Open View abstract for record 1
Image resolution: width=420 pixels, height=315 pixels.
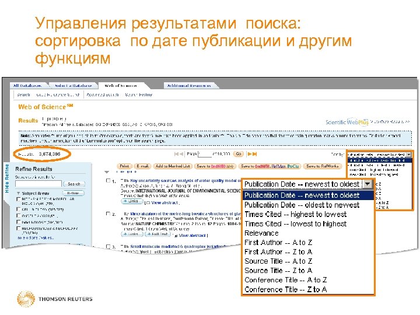click(x=164, y=203)
